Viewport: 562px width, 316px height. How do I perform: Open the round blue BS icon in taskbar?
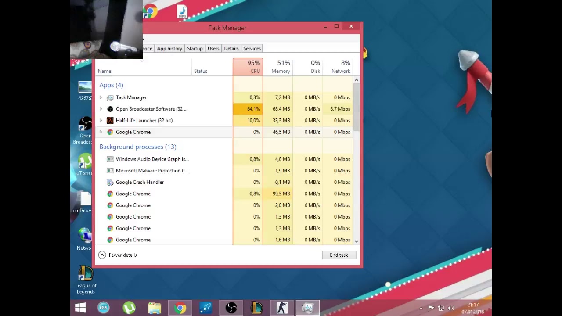tap(104, 308)
